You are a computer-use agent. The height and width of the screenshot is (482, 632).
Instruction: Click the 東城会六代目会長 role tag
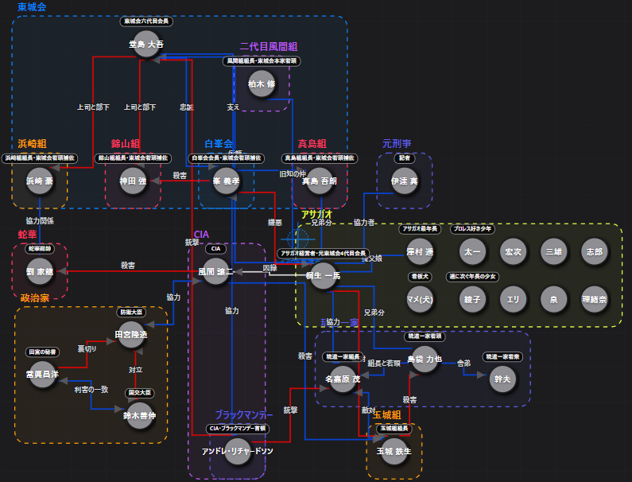coord(147,21)
